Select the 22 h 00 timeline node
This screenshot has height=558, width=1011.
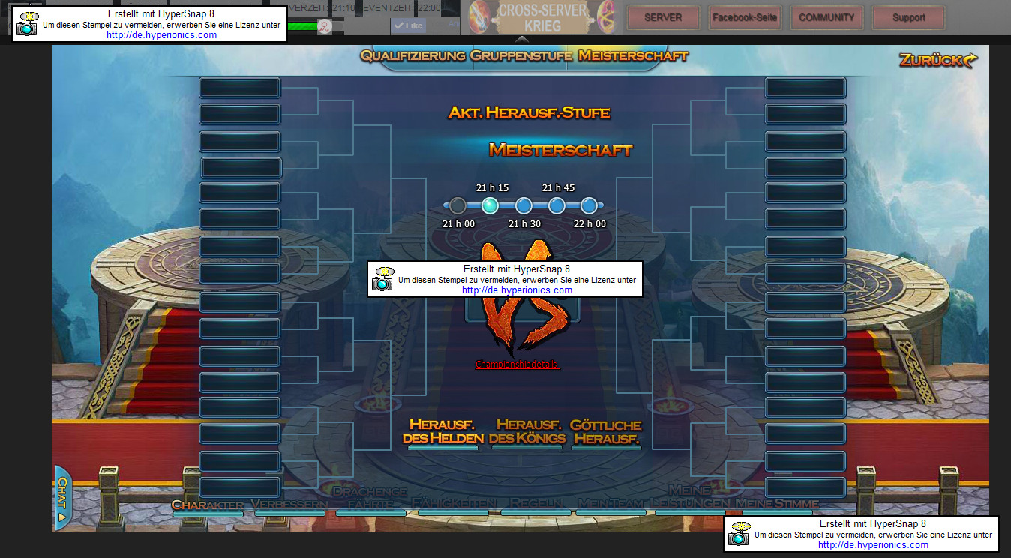(x=589, y=205)
